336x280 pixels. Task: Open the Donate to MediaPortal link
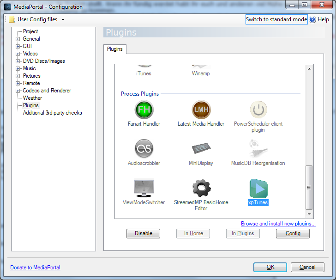[x=36, y=268]
